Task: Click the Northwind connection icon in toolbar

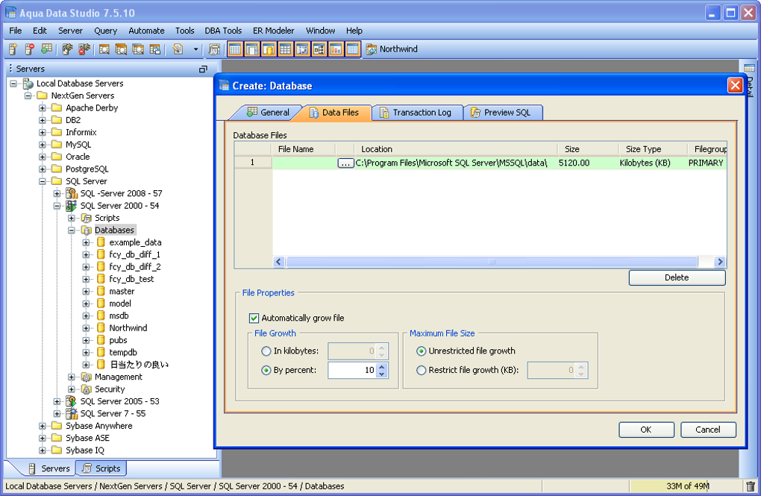Action: (x=371, y=49)
